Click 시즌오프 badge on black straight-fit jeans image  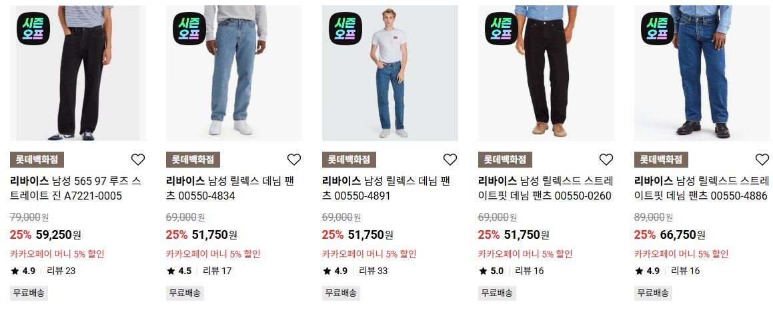point(502,29)
